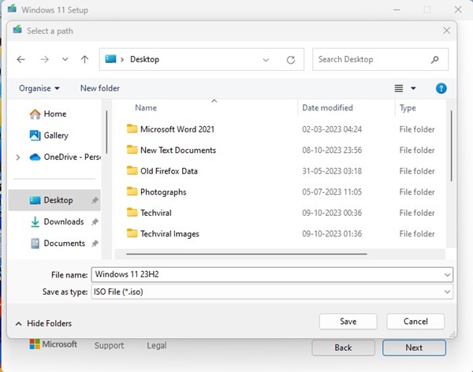Click the date 08-10-2023 23:56
The image size is (473, 372).
[x=332, y=151]
